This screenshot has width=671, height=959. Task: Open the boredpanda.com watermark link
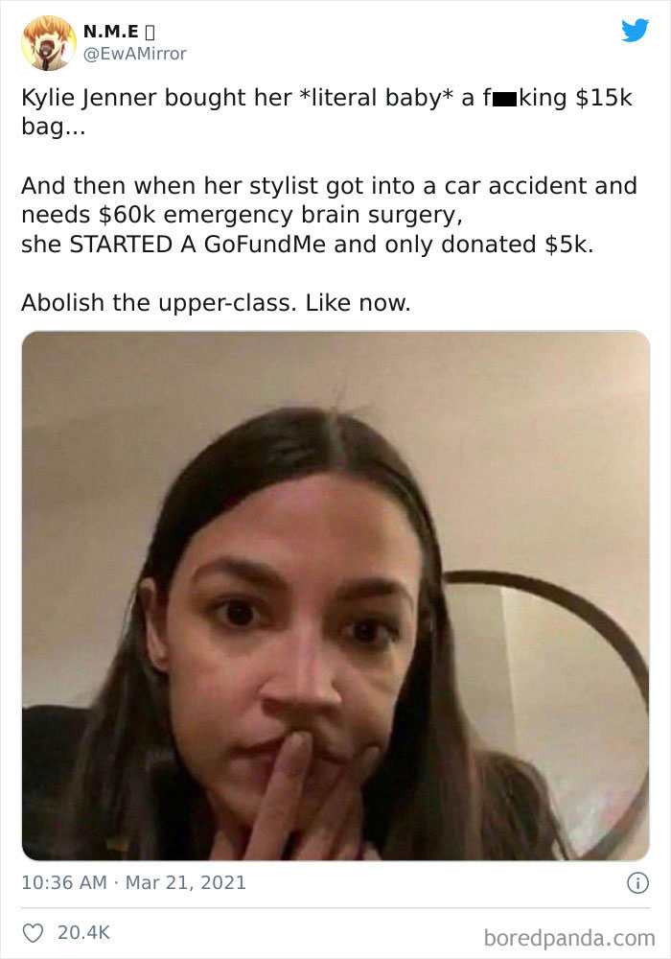pyautogui.click(x=569, y=938)
